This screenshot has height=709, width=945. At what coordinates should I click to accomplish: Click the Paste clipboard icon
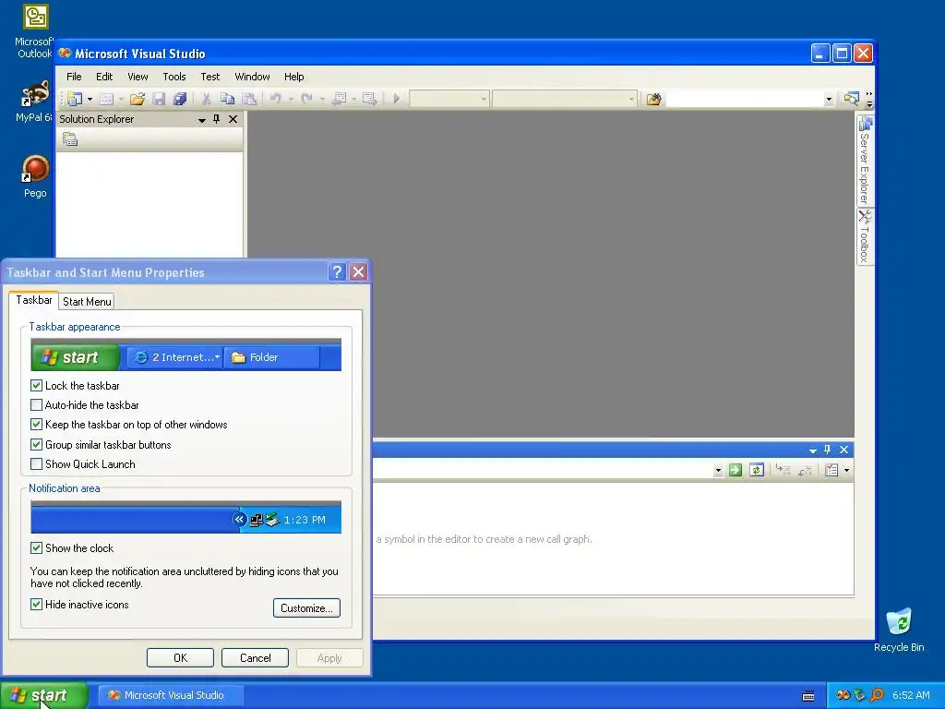coord(248,98)
